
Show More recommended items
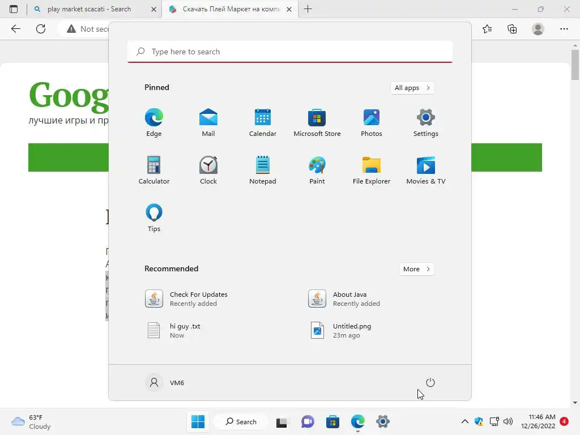coord(416,269)
